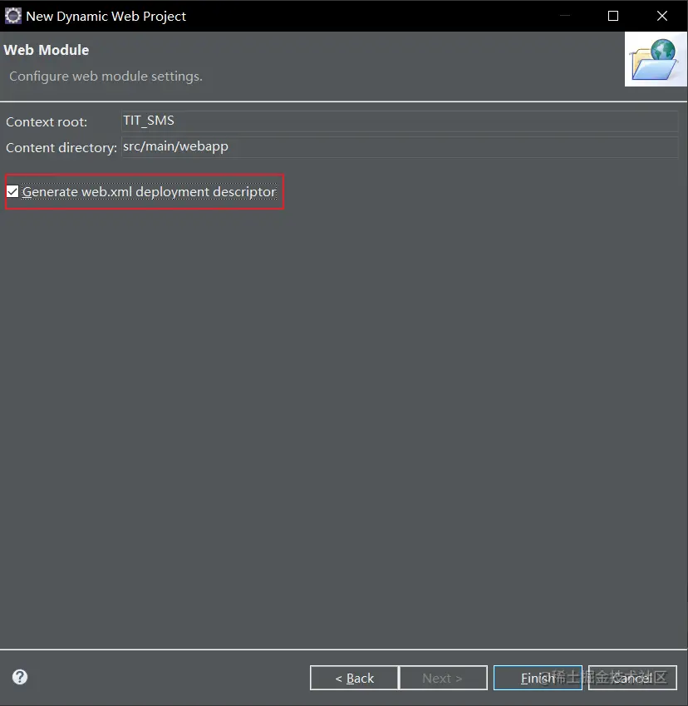Maximize the wizard dialog window
The height and width of the screenshot is (706, 688).
pyautogui.click(x=613, y=16)
